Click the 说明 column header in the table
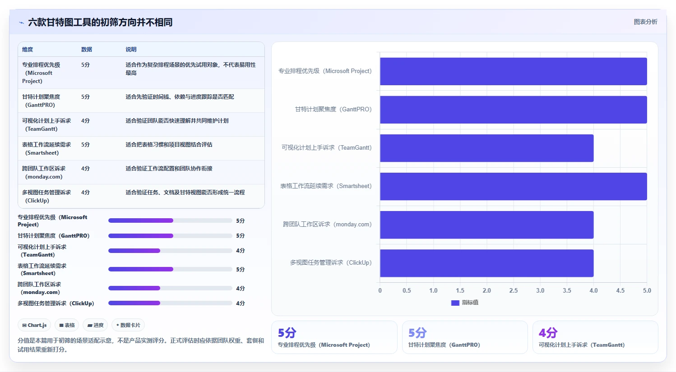Screen dimensions: 676x372 click(x=131, y=50)
